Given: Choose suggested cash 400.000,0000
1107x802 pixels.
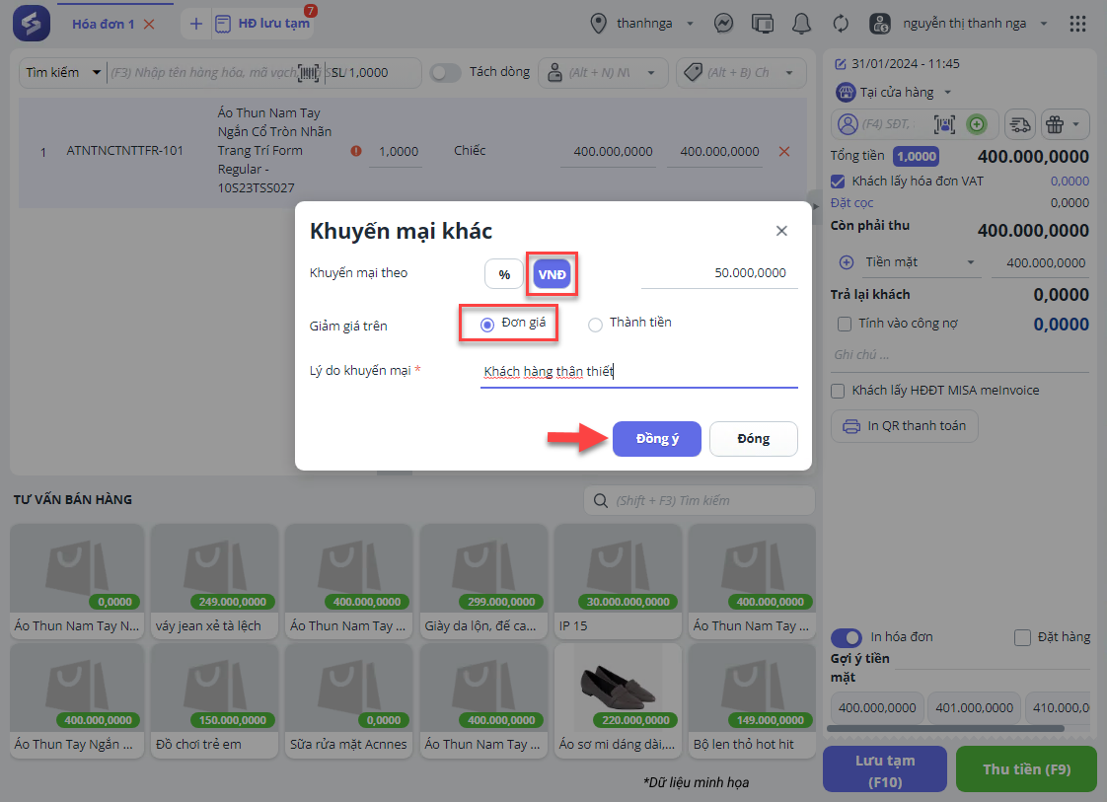Looking at the screenshot, I should pyautogui.click(x=877, y=707).
